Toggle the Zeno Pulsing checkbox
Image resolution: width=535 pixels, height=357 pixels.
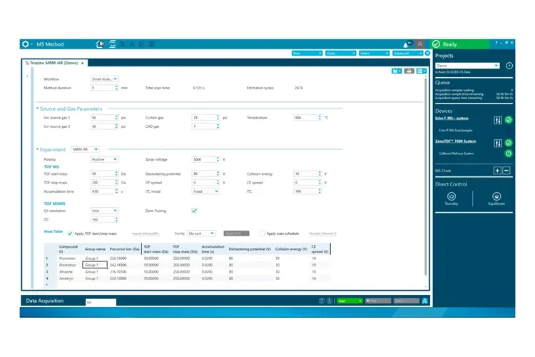pyautogui.click(x=194, y=211)
